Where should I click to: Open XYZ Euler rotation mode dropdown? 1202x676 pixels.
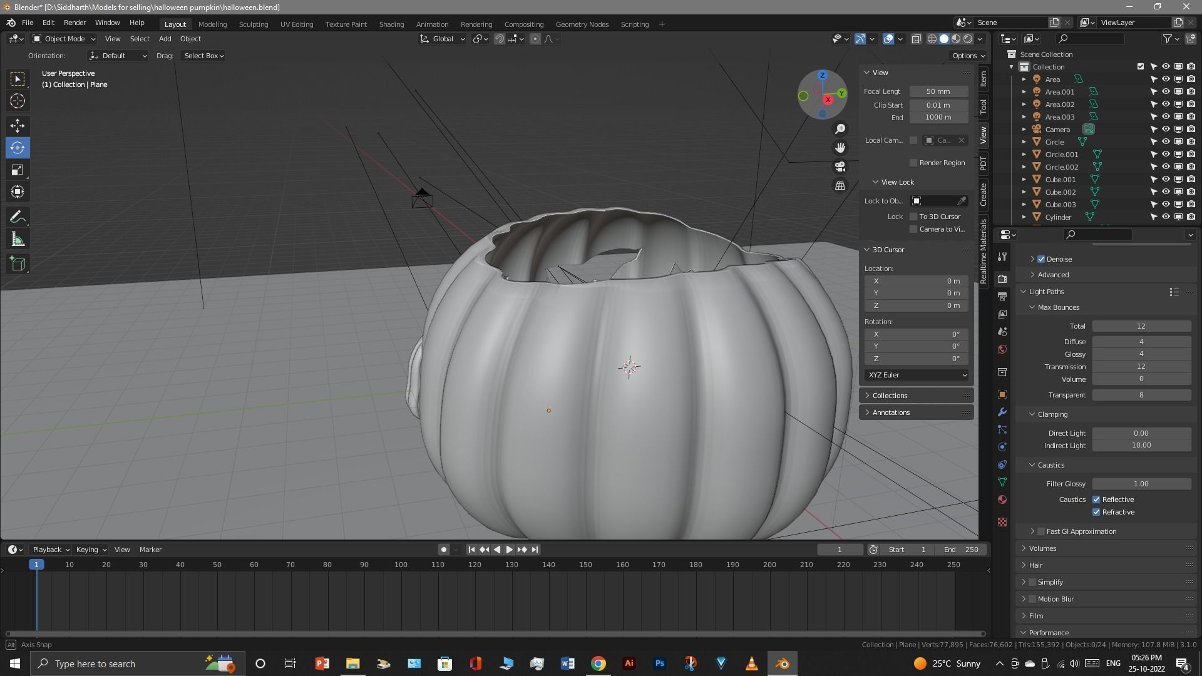click(x=917, y=375)
